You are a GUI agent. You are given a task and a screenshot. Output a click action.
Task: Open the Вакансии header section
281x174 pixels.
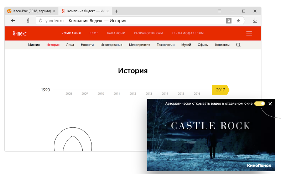[116, 33]
